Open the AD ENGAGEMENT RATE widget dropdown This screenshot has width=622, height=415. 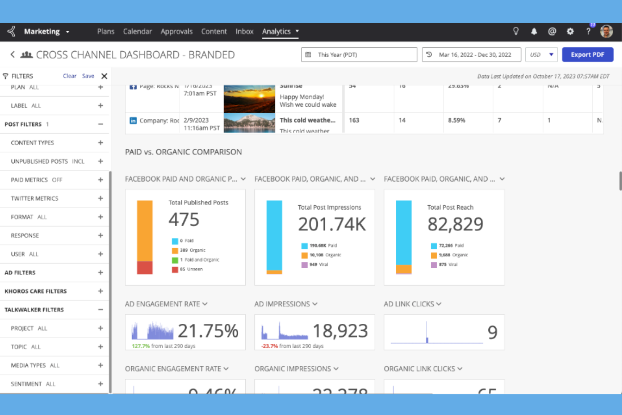pyautogui.click(x=205, y=304)
